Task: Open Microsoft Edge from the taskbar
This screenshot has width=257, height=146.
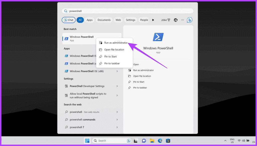Action: (x=160, y=140)
